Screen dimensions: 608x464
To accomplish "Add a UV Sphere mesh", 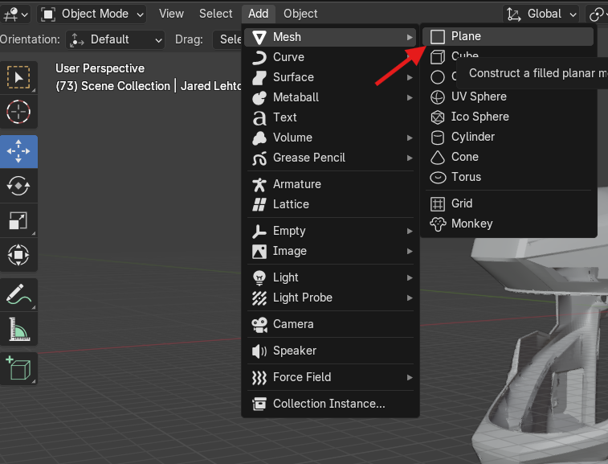I will click(x=508, y=96).
